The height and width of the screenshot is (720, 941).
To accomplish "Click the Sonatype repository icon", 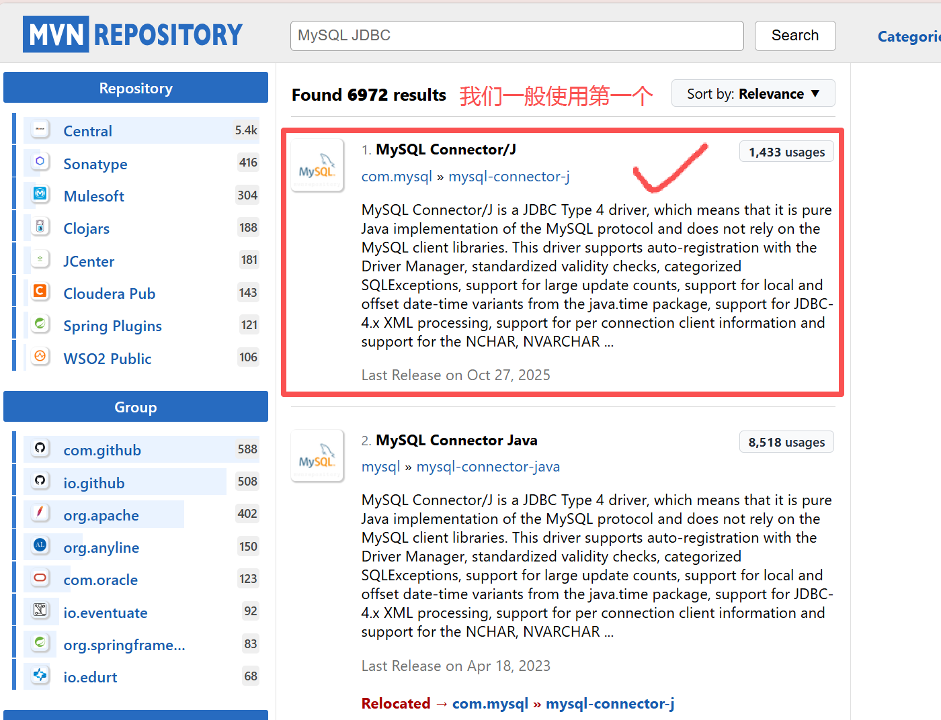I will click(40, 161).
